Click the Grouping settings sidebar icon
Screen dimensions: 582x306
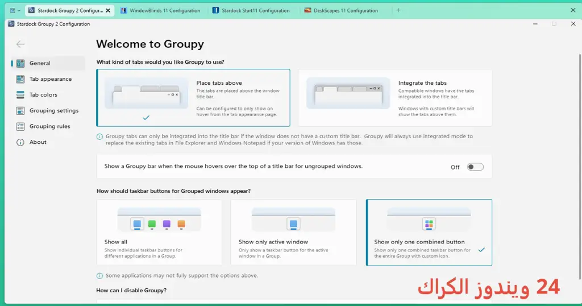[x=20, y=110]
